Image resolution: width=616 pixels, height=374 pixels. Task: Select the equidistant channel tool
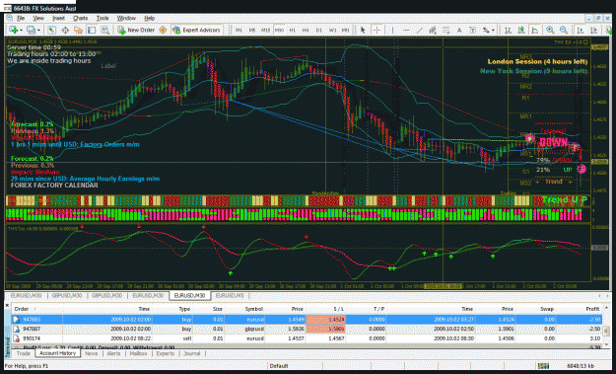[x=433, y=30]
